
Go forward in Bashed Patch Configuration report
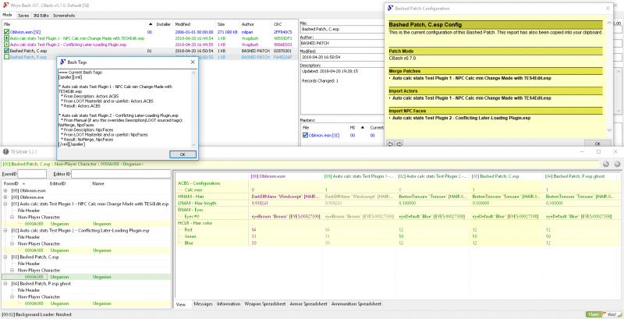(399, 144)
